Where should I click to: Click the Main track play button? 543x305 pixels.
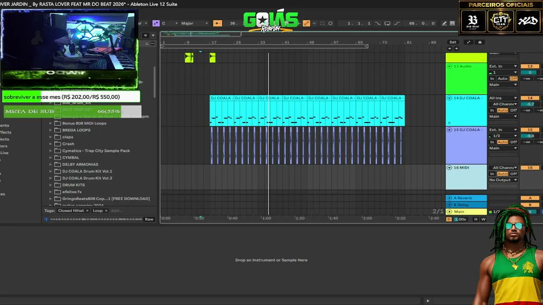click(449, 211)
